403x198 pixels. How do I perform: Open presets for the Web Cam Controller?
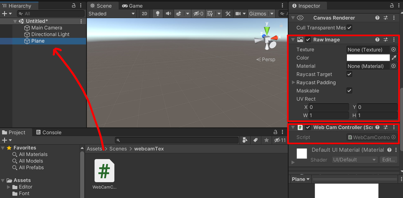tap(386, 127)
